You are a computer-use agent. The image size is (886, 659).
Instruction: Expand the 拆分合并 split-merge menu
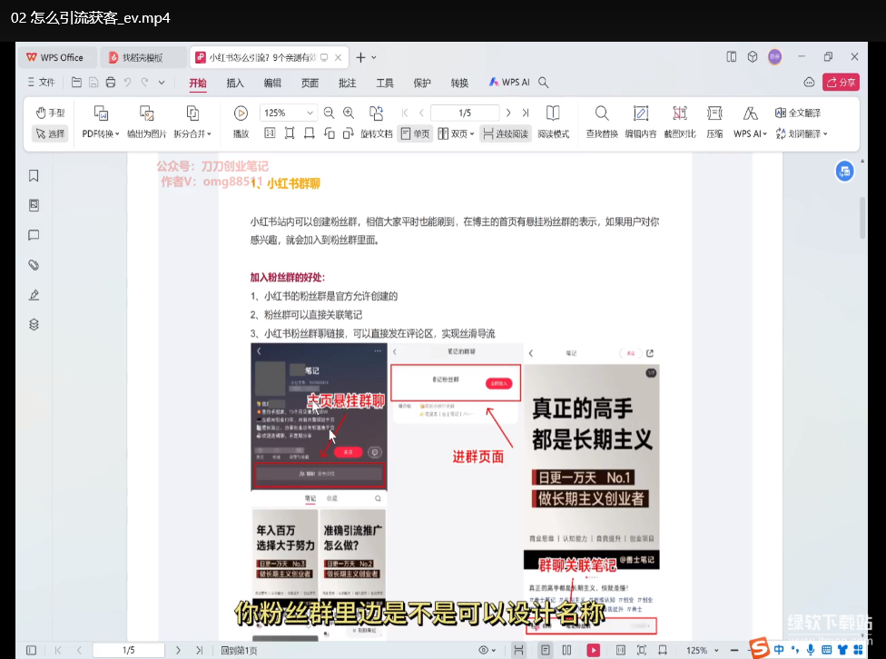(192, 122)
